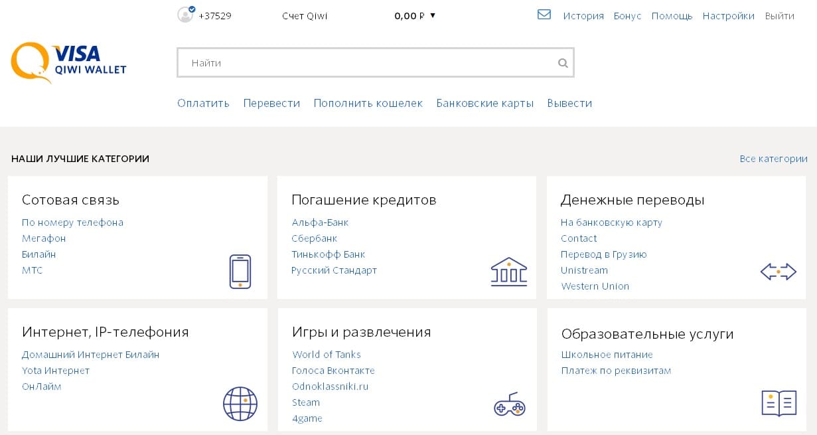Viewport: 817px width, 435px height.
Task: Click the gamepad icon in Игры и развлечения
Action: click(510, 405)
